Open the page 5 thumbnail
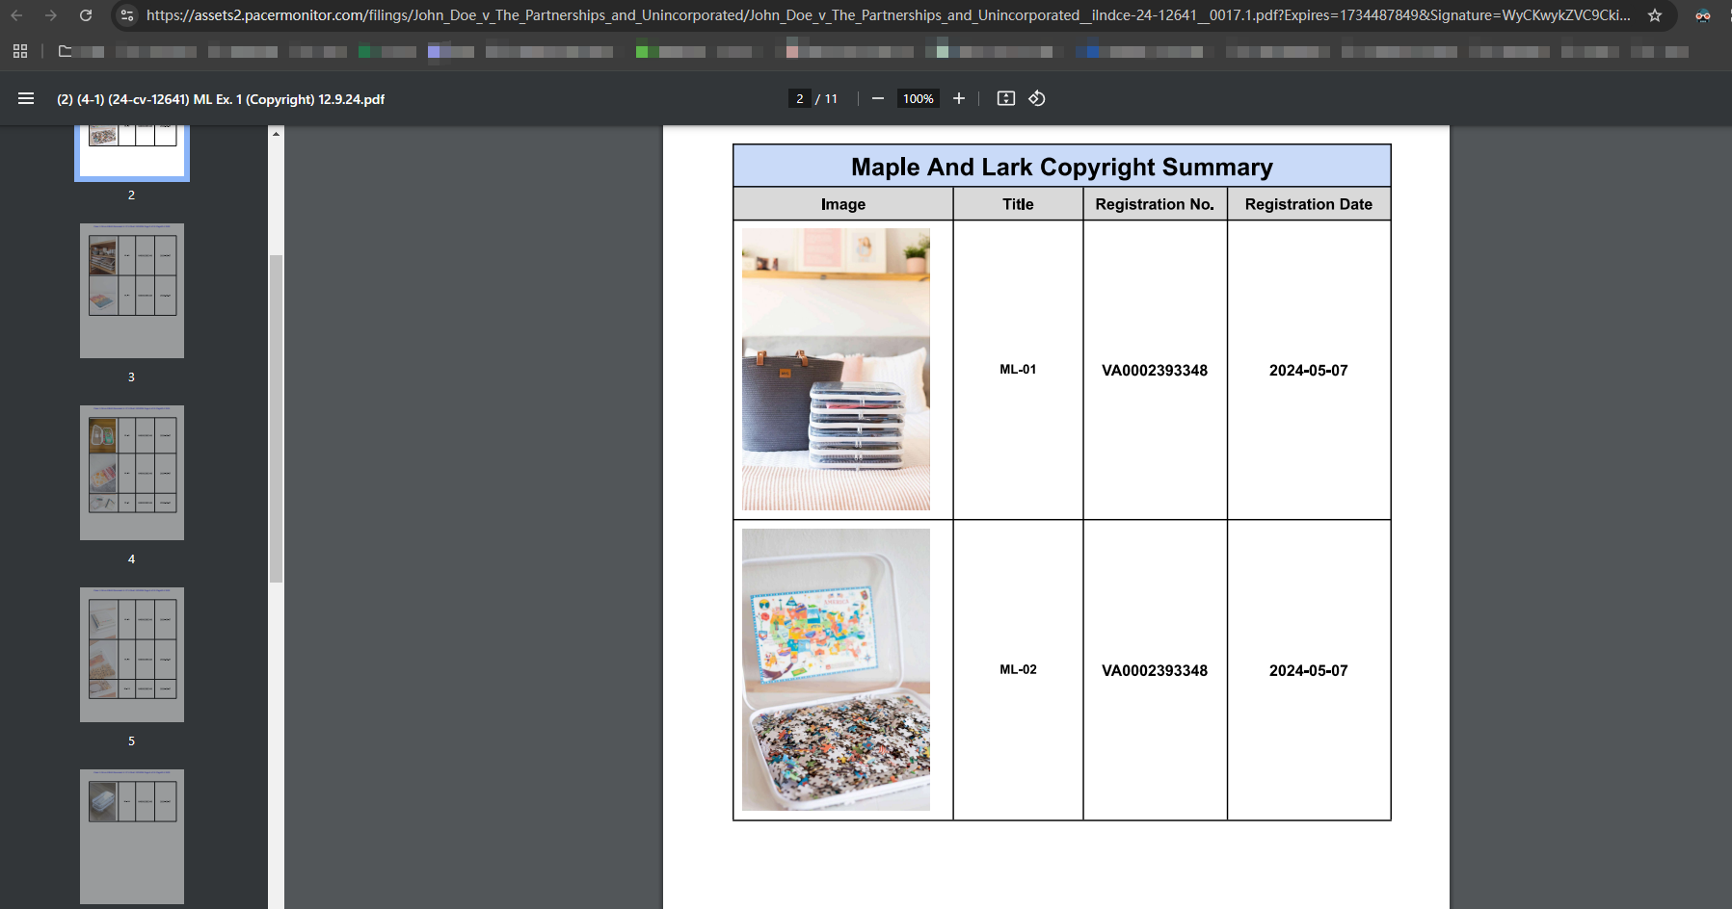The image size is (1732, 909). pyautogui.click(x=132, y=655)
